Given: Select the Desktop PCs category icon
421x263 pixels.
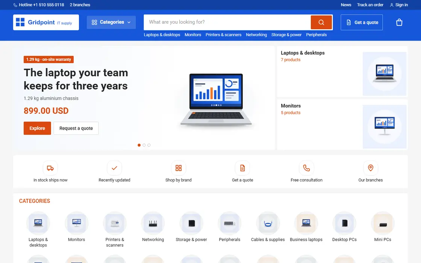Looking at the screenshot, I should click(344, 223).
